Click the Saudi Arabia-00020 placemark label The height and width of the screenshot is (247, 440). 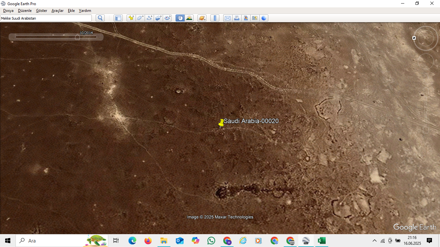[251, 121]
